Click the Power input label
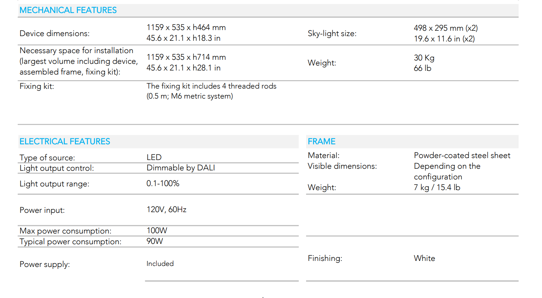 pyautogui.click(x=42, y=210)
